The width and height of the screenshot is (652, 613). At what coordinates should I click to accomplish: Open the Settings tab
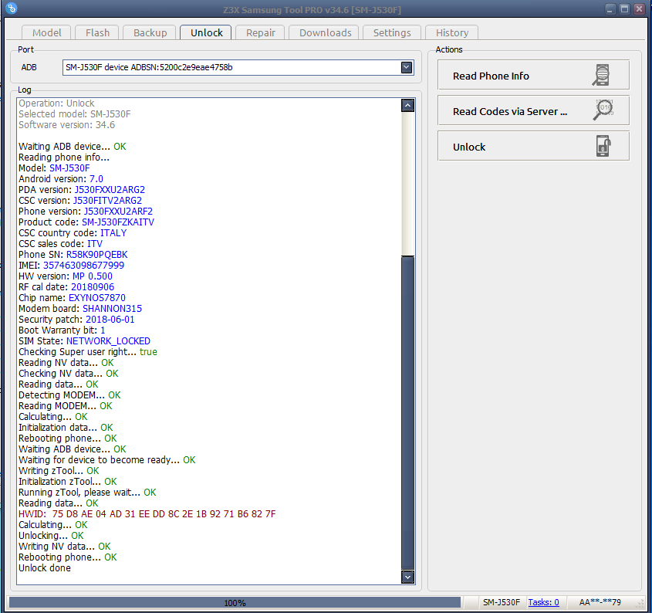[392, 32]
